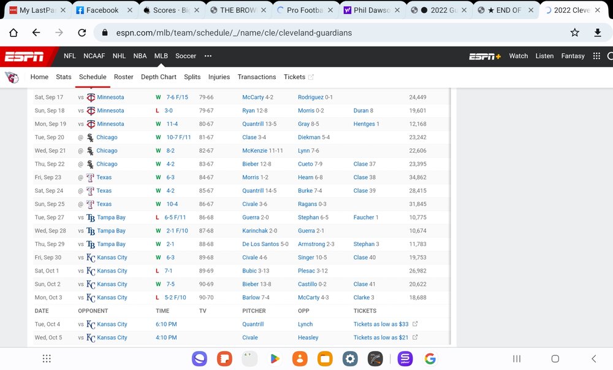The width and height of the screenshot is (613, 370).
Task: Open the My Files folder app in dock
Action: point(325,359)
